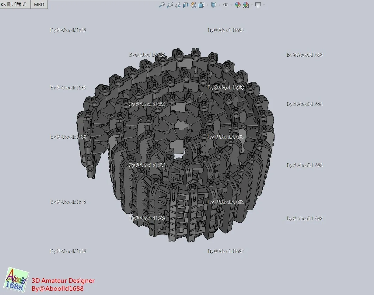The width and height of the screenshot is (374, 295).
Task: Expand the Display Style dropdown arrow
Action: 219,5
